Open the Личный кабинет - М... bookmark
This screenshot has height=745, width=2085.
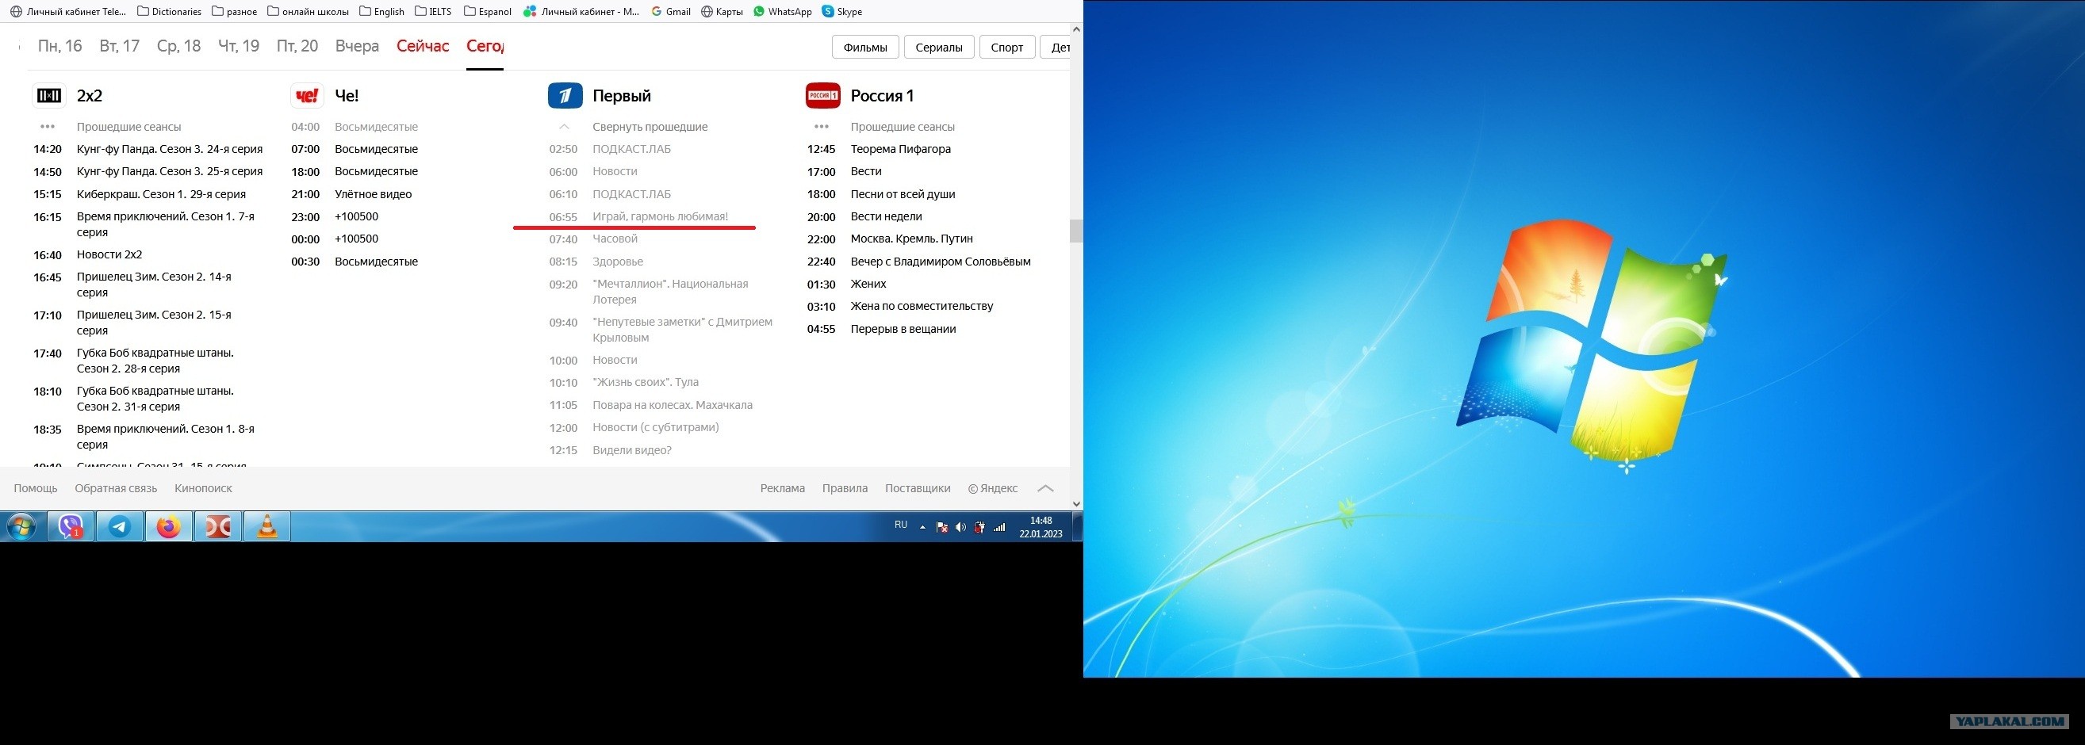(x=582, y=11)
